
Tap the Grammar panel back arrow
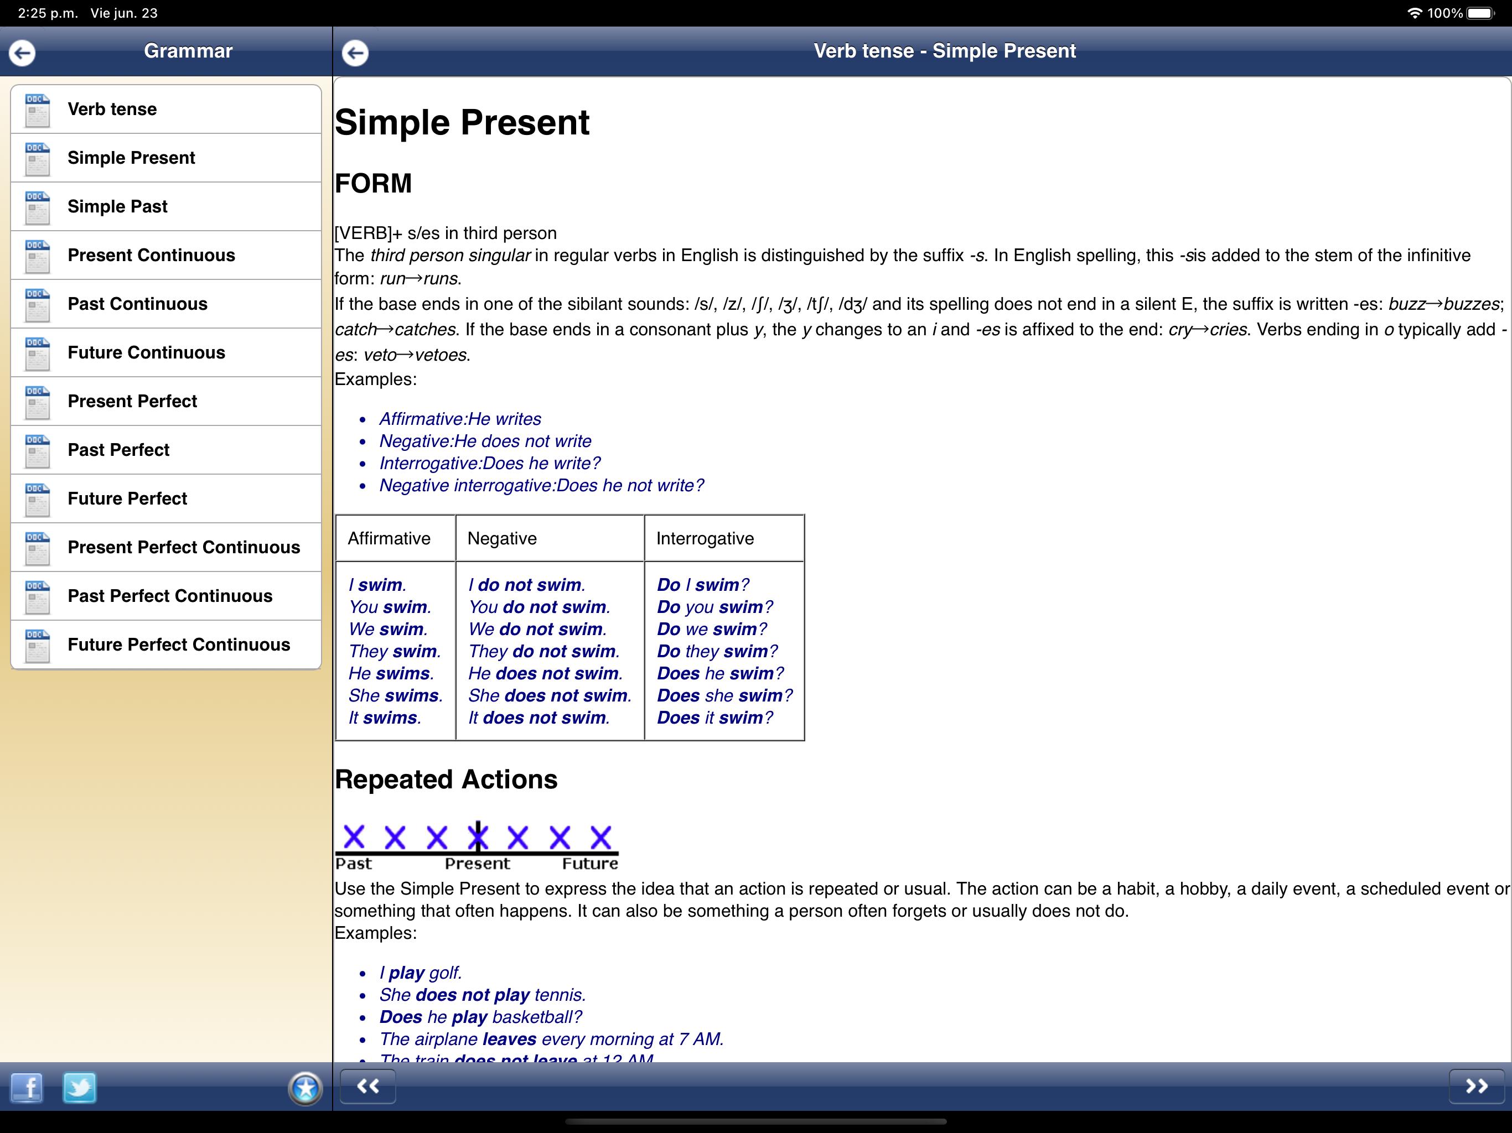pos(22,53)
